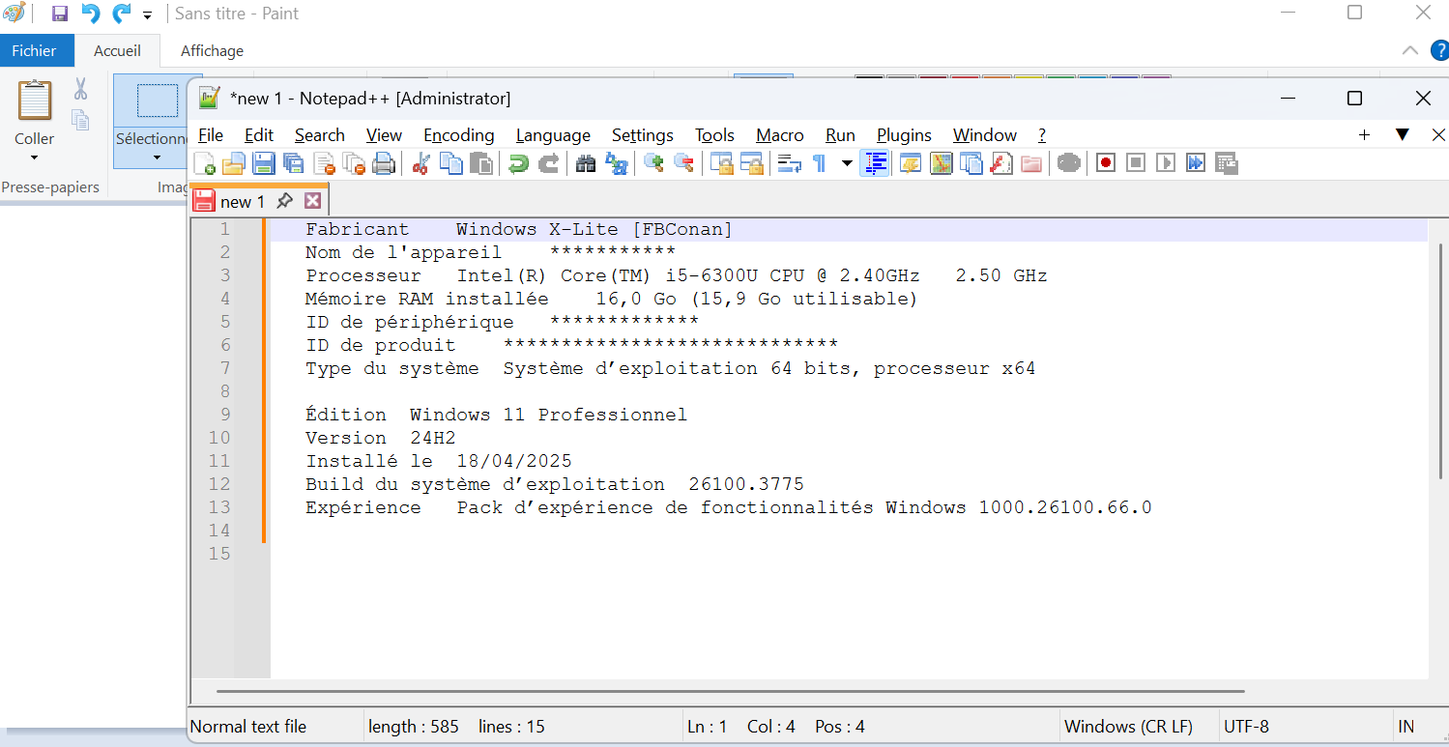Viewport: 1449px width, 747px height.
Task: Show the Document Map panel icon
Action: pyautogui.click(x=941, y=163)
